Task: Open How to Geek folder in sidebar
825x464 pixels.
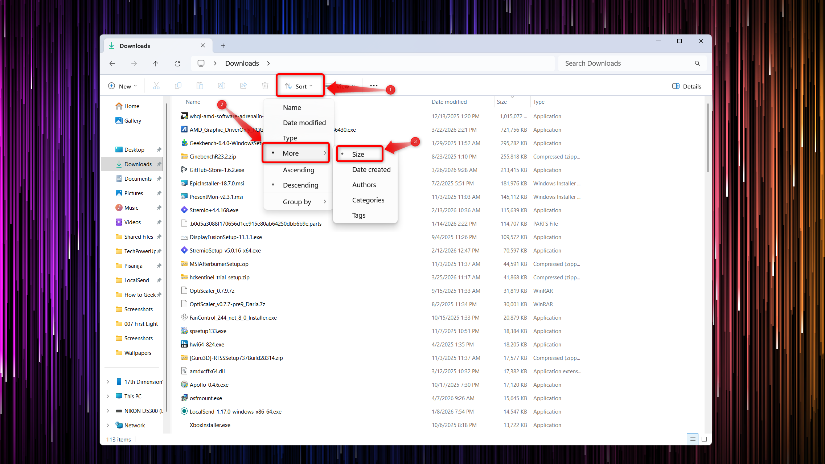Action: (140, 295)
